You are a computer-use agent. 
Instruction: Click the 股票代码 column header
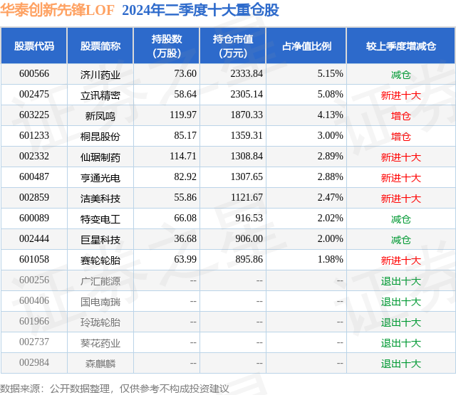tap(34, 46)
